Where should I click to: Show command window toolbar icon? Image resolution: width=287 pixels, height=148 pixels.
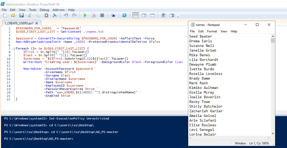coord(163,15)
